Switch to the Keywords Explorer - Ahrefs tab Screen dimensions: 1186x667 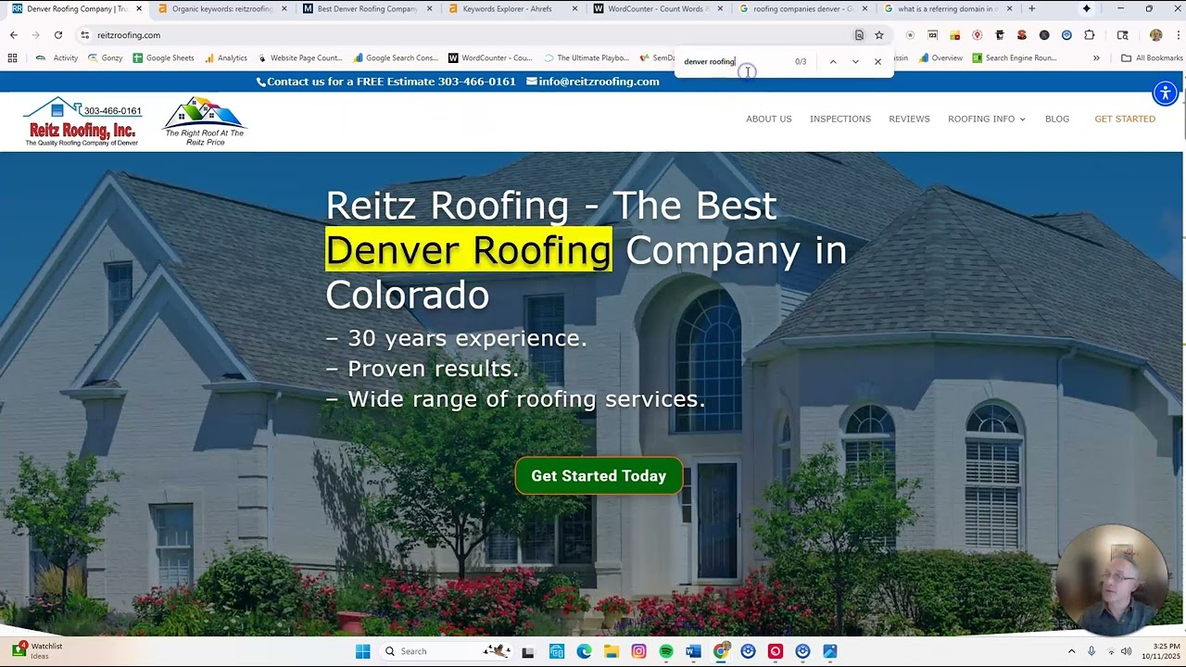pos(511,8)
